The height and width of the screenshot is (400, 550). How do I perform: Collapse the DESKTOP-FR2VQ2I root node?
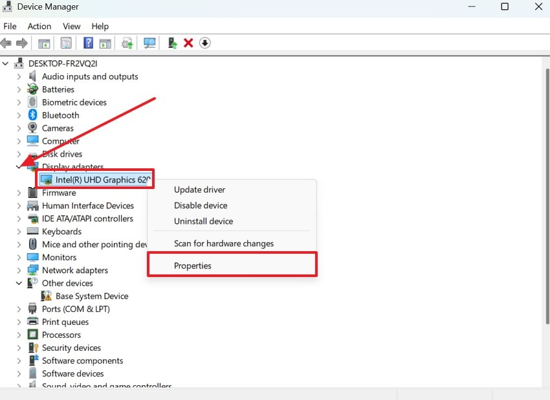[5, 63]
